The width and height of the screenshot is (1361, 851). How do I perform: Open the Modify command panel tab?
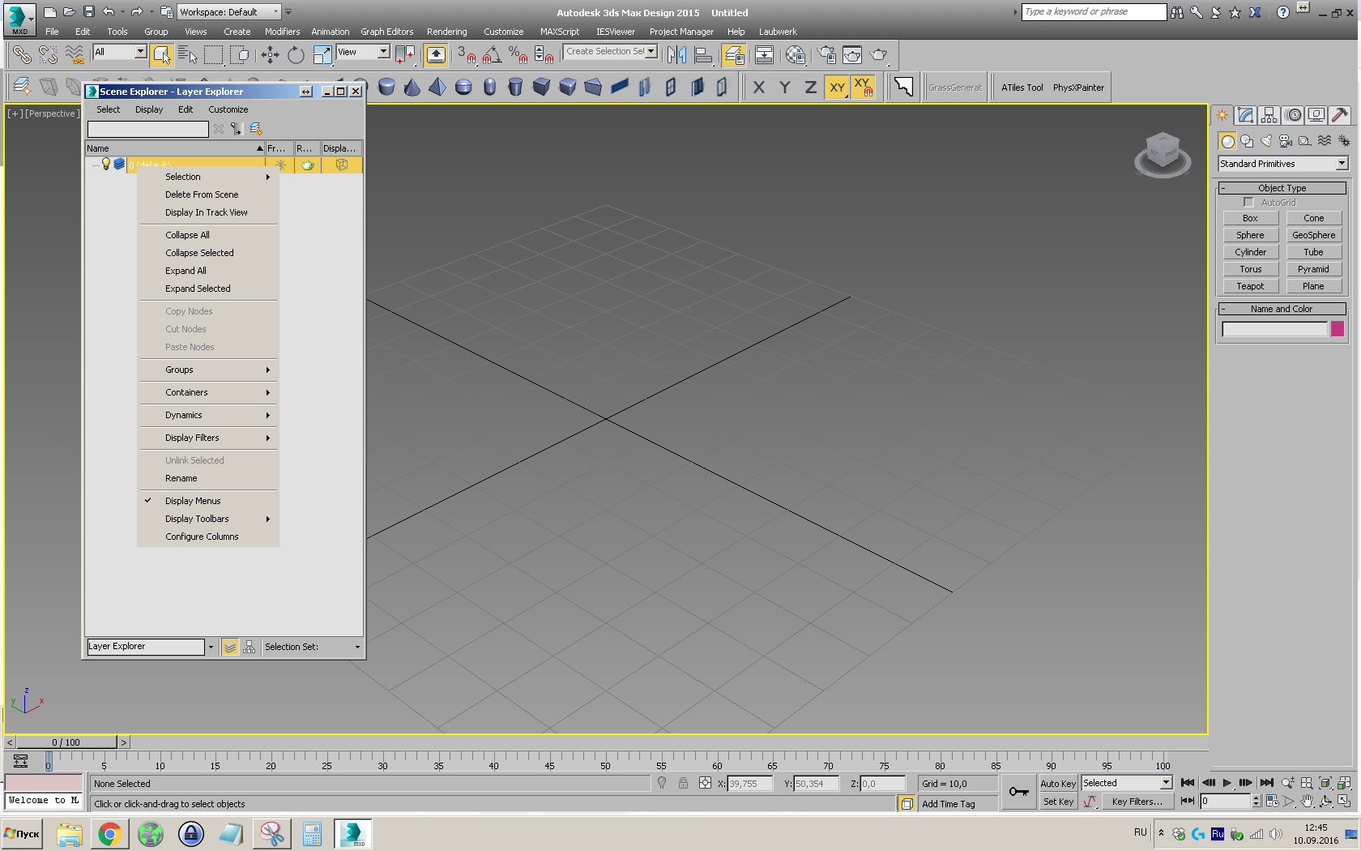click(x=1246, y=115)
